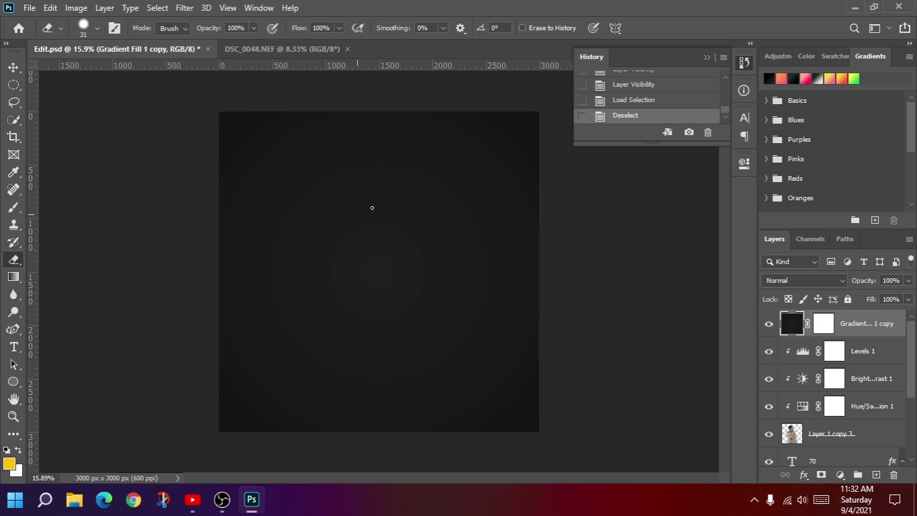This screenshot has height=516, width=917.
Task: Create new document from current state
Action: pyautogui.click(x=667, y=132)
